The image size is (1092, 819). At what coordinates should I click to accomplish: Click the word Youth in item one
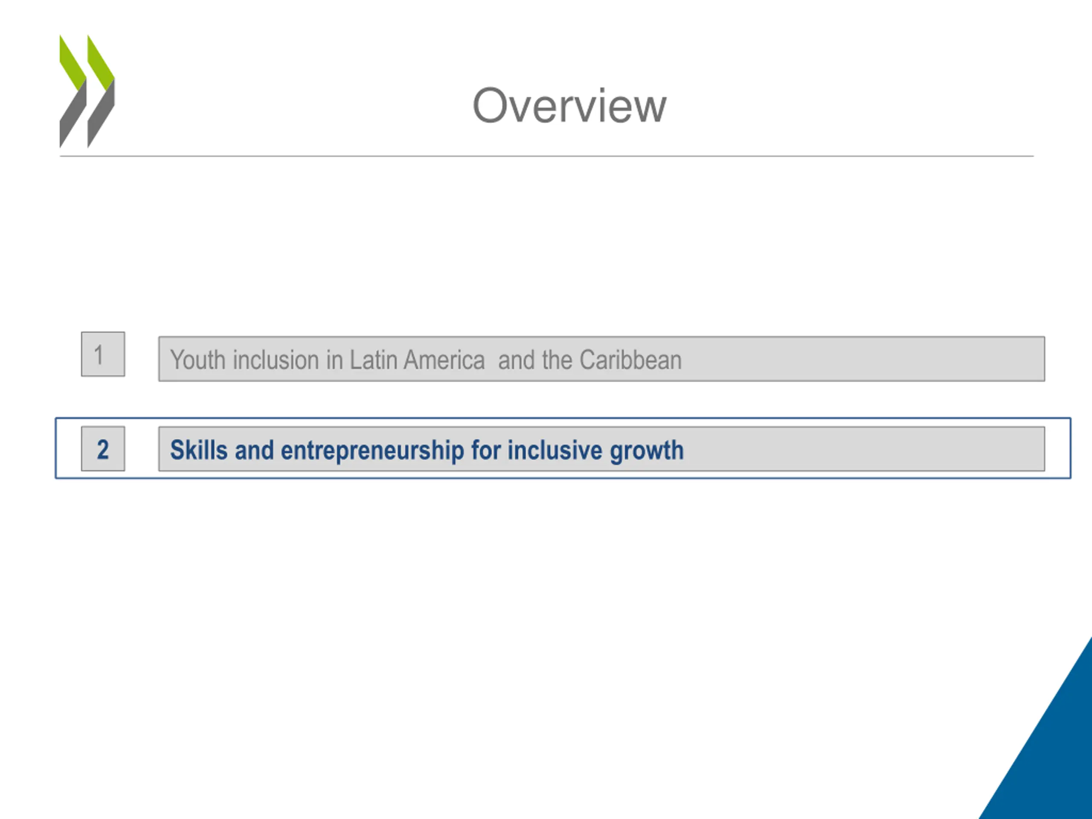(x=197, y=360)
